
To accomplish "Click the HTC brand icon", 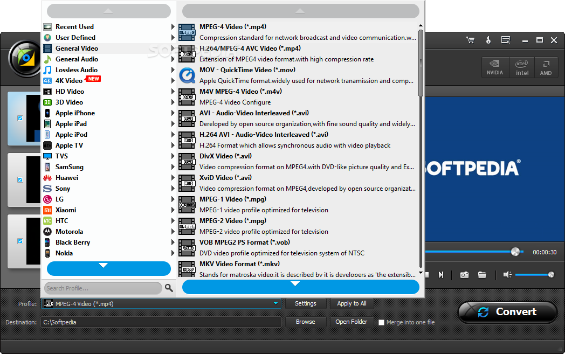I will click(47, 221).
